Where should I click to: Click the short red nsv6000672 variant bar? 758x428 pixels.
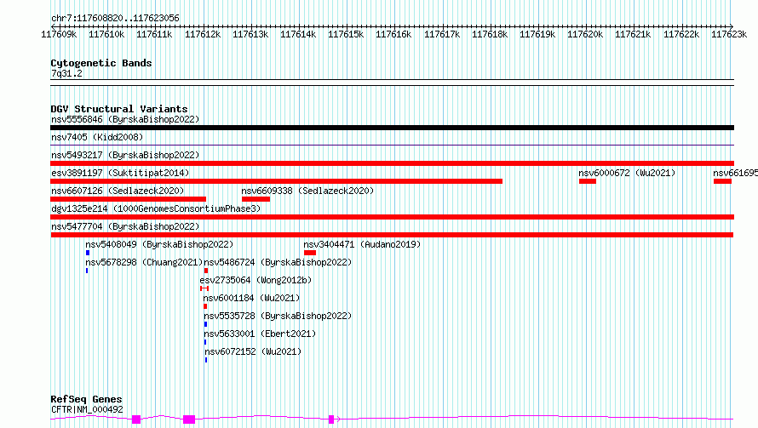[588, 181]
